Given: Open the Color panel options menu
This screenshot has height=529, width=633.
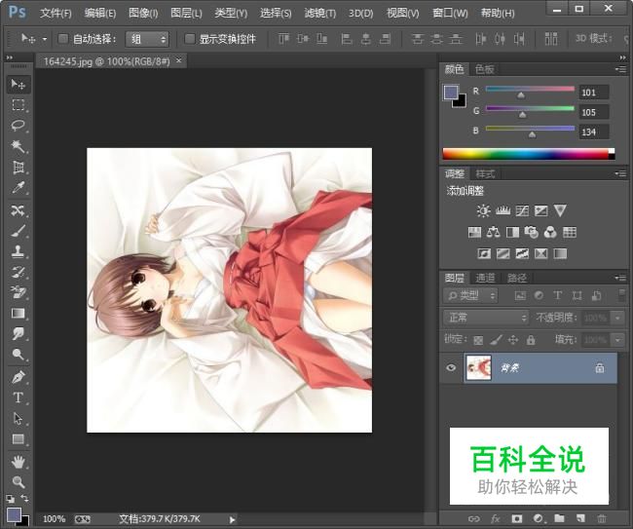Looking at the screenshot, I should (621, 69).
